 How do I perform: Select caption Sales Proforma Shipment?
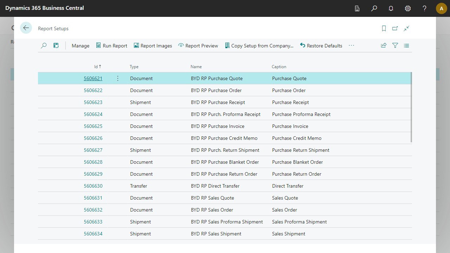pyautogui.click(x=300, y=222)
